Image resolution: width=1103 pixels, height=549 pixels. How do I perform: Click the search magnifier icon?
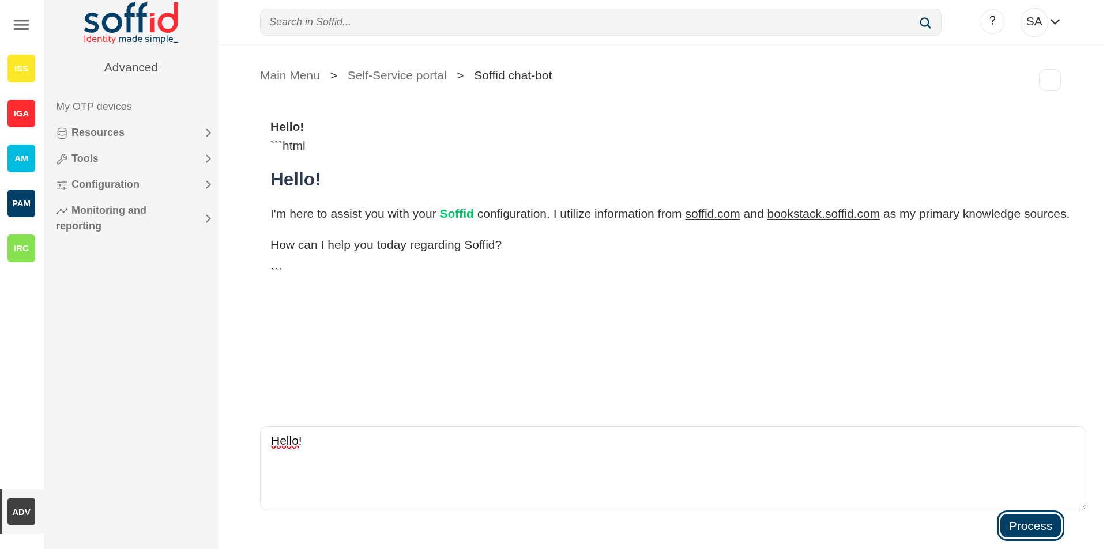click(925, 23)
